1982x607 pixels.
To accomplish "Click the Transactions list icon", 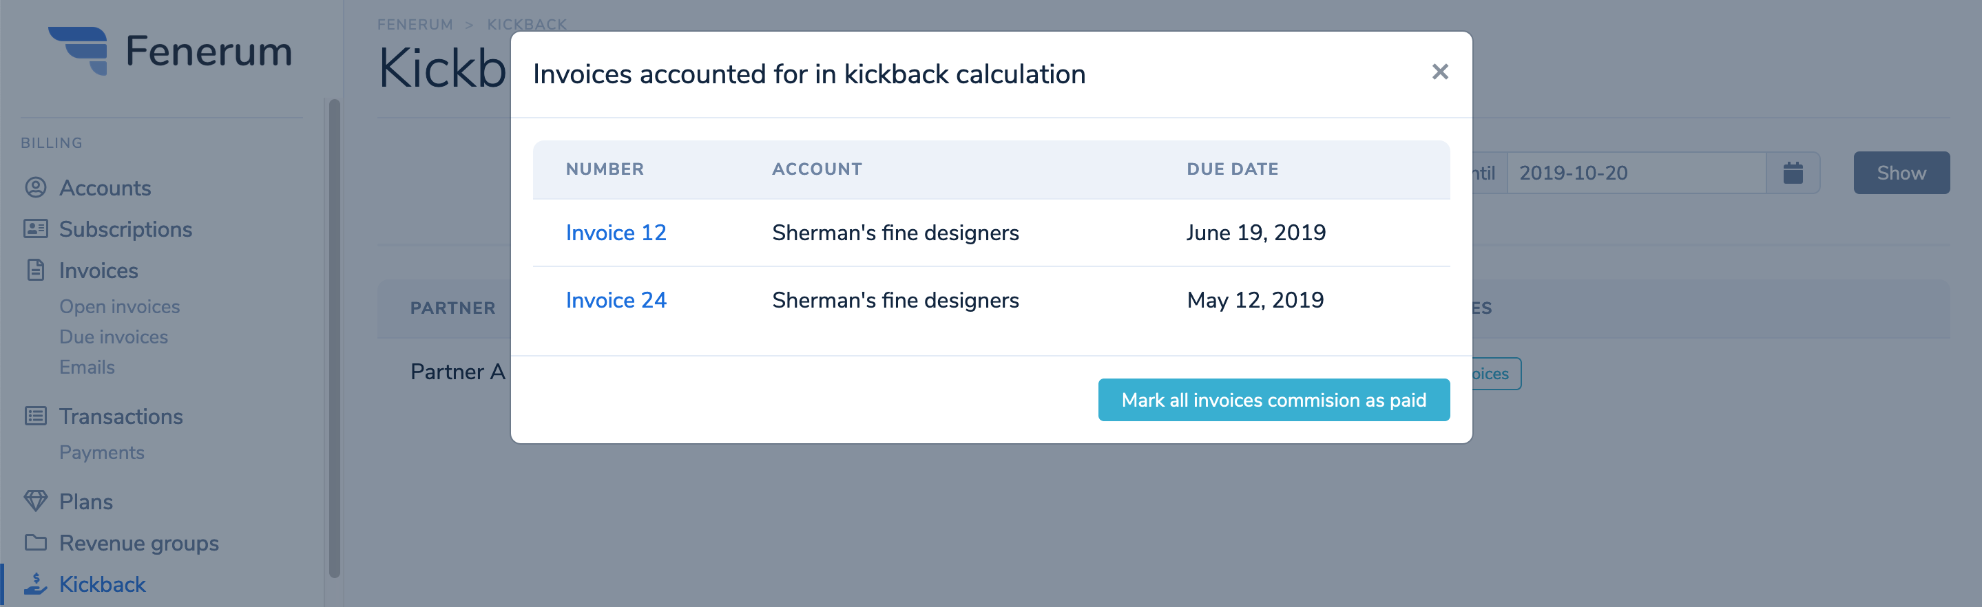I will [x=35, y=416].
